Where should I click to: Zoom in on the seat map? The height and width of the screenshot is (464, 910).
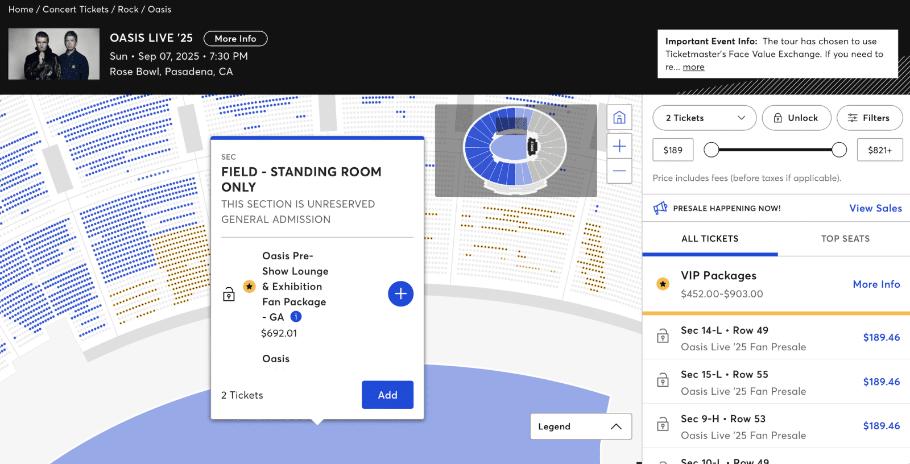(619, 146)
